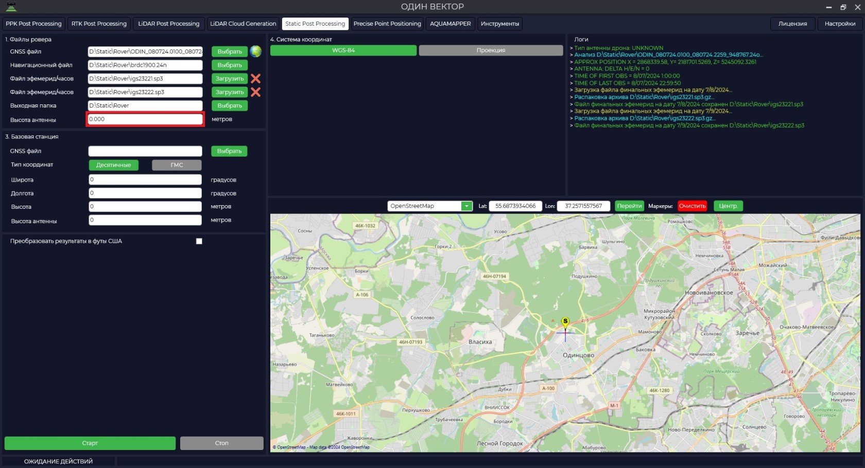The image size is (865, 468).
Task: Open the AQUAMAPPER tab
Action: coord(451,24)
